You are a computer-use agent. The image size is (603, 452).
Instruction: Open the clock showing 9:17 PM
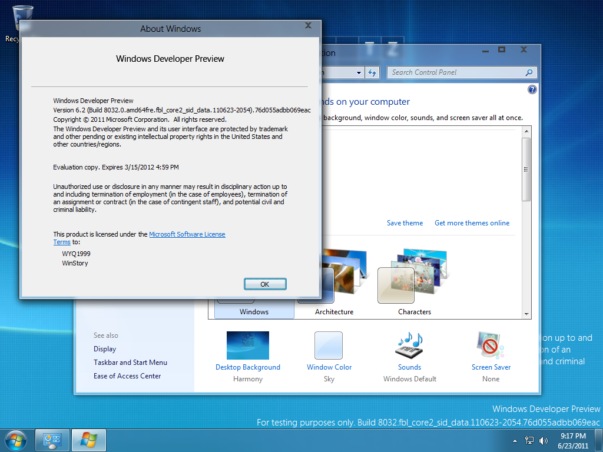pos(572,440)
